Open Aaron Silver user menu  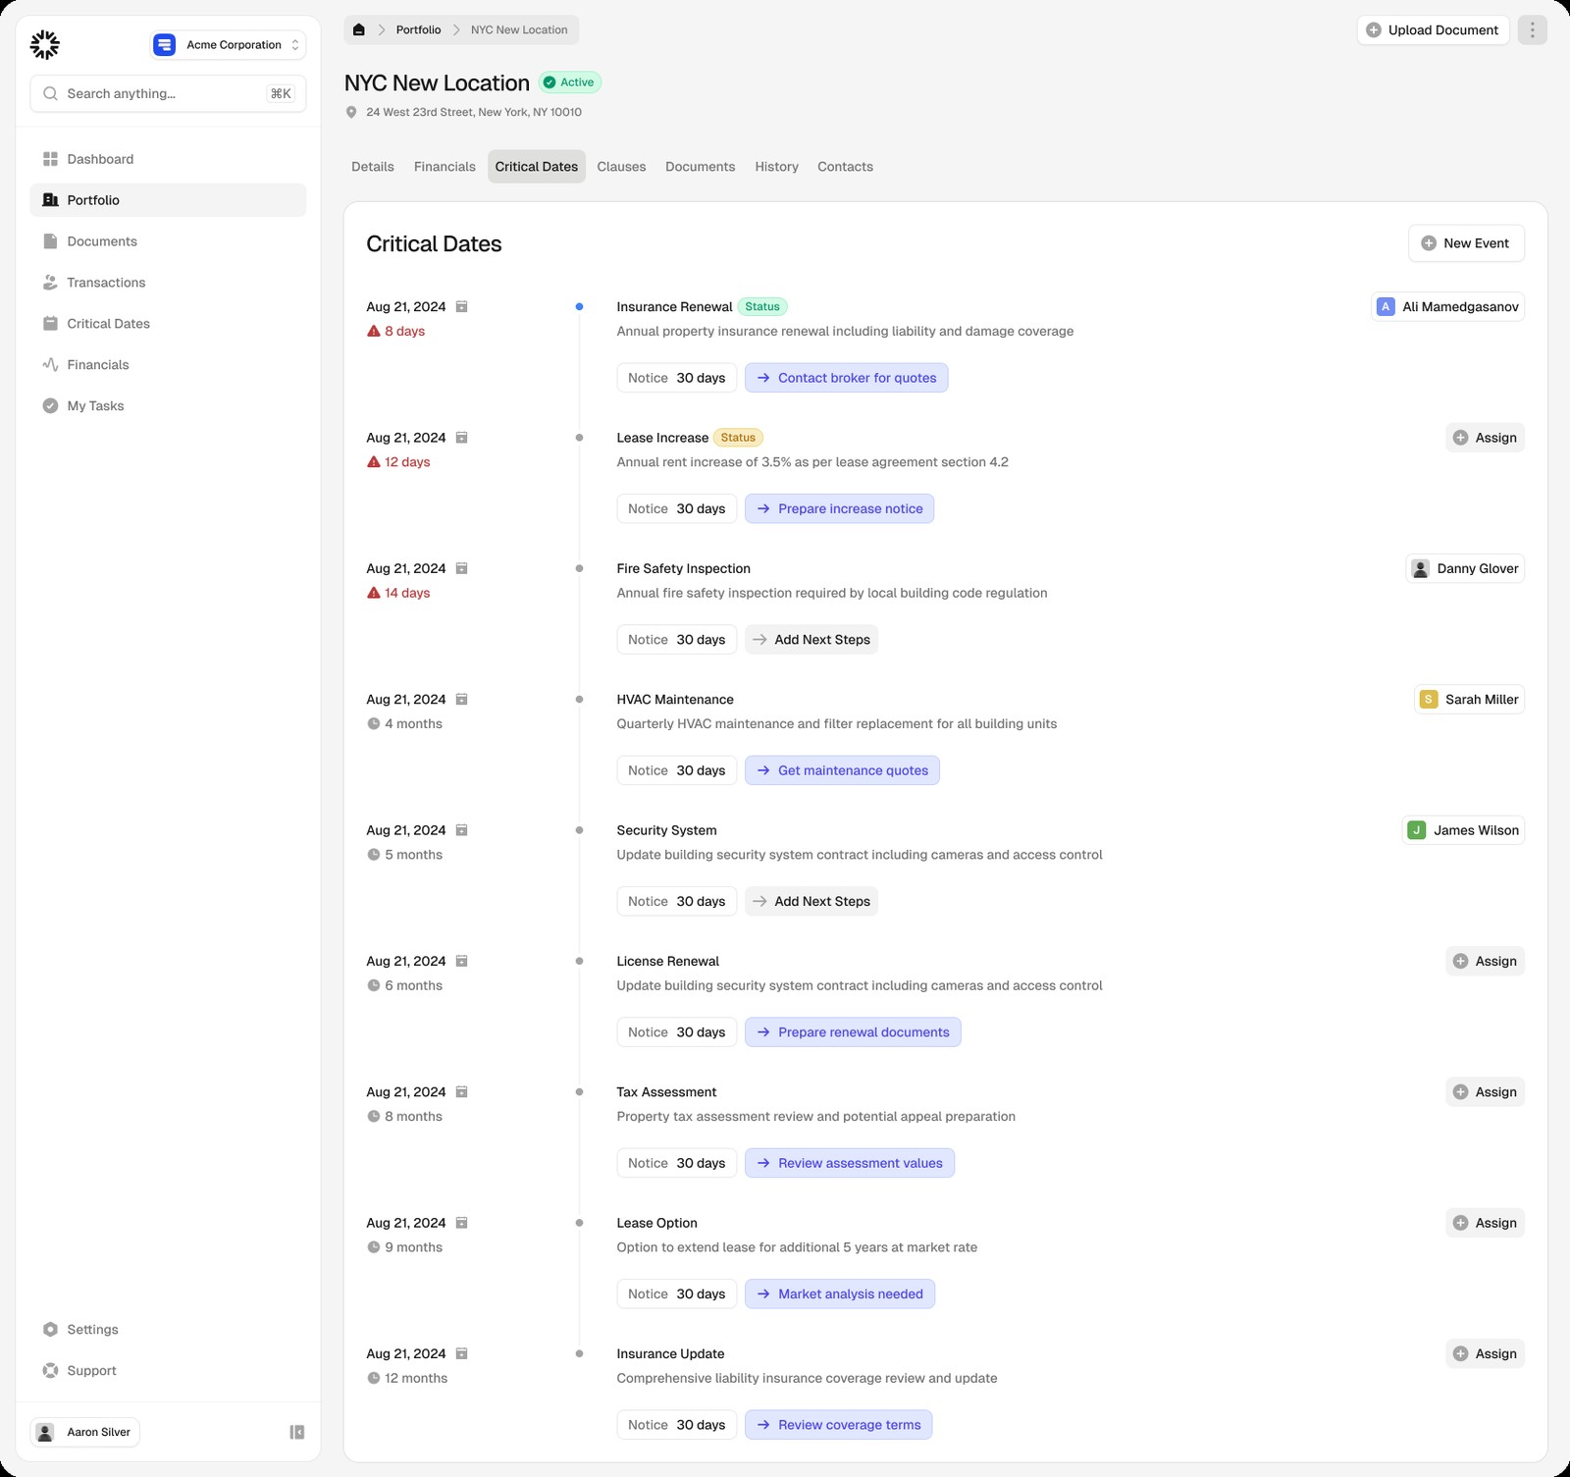[85, 1432]
